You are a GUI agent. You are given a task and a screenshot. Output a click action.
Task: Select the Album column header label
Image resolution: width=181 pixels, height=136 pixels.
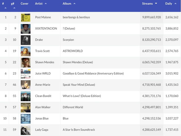click(67, 4)
